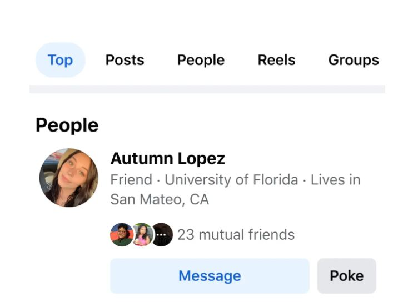Message Autumn Lopez

coord(210,276)
